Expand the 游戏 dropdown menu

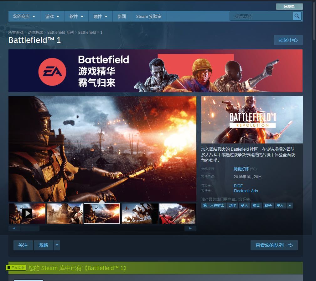pyautogui.click(x=52, y=16)
